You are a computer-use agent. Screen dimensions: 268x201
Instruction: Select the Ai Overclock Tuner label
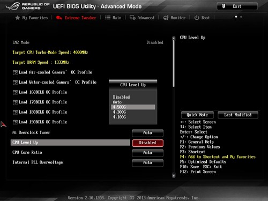(31, 132)
